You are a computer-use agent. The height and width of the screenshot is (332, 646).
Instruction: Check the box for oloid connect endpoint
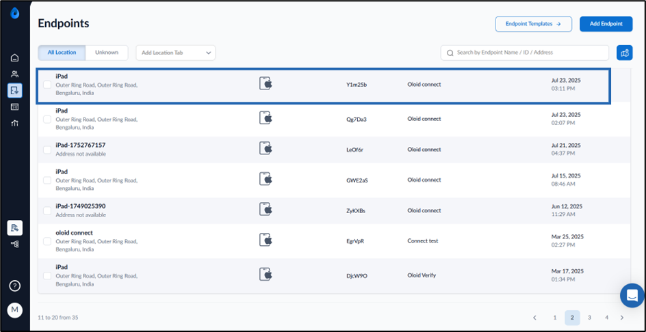pyautogui.click(x=47, y=241)
